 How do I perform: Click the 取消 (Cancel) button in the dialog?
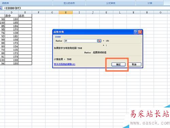point(134,65)
